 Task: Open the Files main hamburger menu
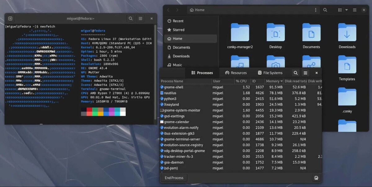[x=355, y=10]
